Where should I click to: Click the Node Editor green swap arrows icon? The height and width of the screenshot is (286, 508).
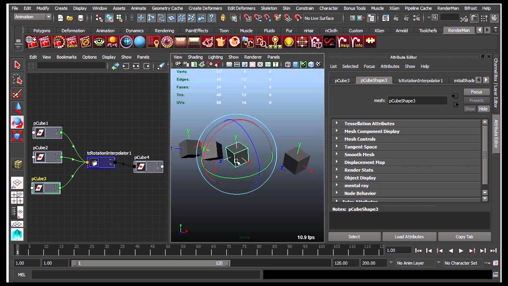(x=115, y=66)
